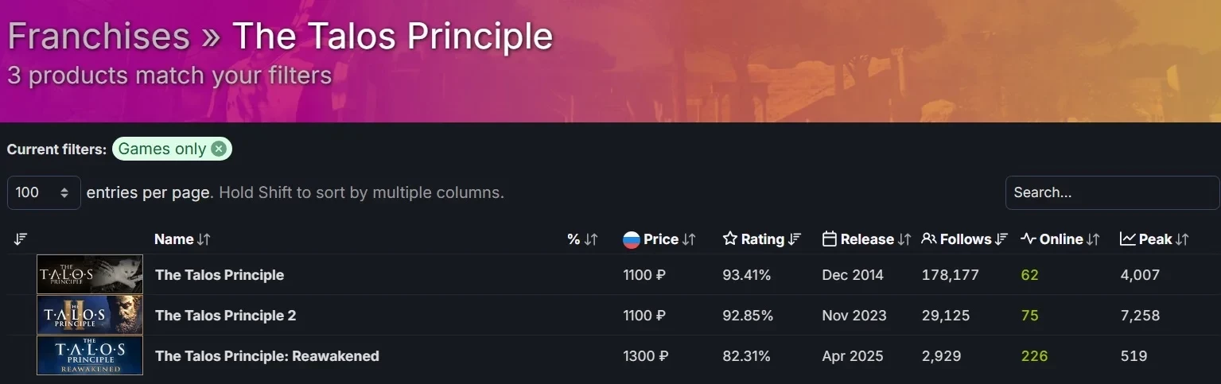Click The Talos Principle thumbnail image
The image size is (1221, 384).
point(90,275)
